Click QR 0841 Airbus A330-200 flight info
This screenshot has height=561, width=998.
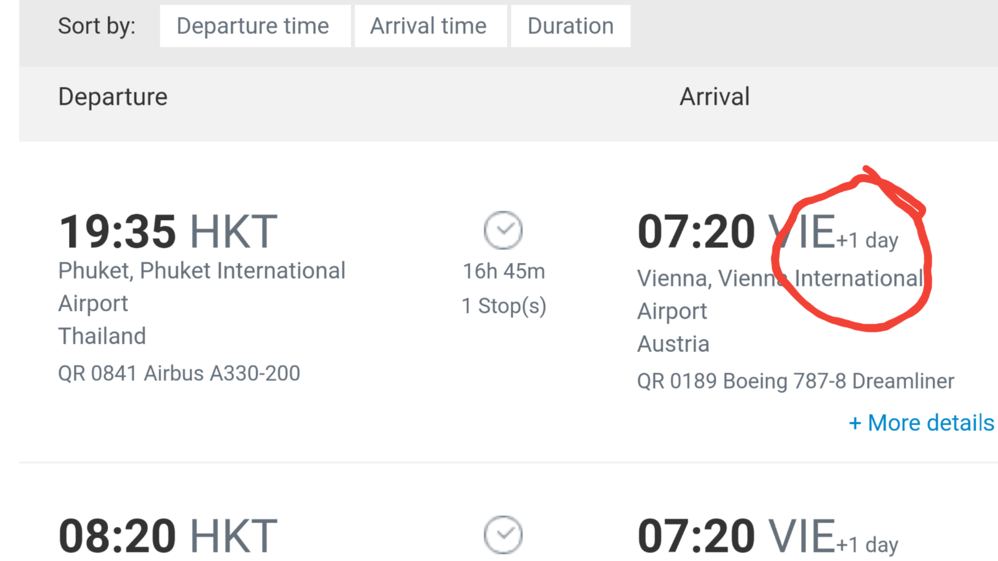[179, 373]
